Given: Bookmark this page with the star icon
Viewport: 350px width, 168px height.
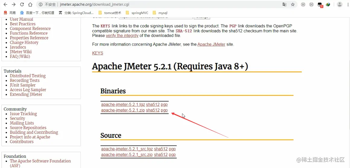Looking at the screenshot, I should tap(293, 4).
